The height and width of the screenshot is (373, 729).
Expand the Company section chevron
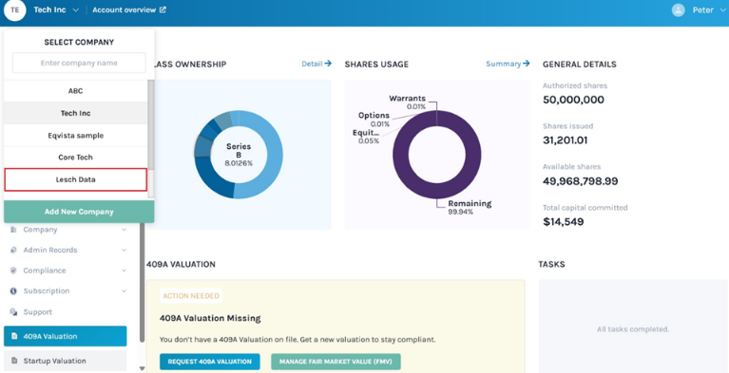[125, 230]
